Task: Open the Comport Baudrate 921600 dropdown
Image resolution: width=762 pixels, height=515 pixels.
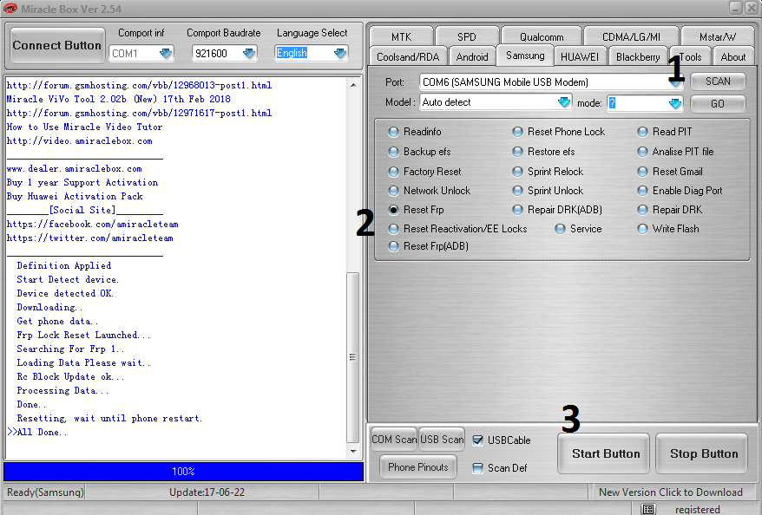Action: click(249, 54)
